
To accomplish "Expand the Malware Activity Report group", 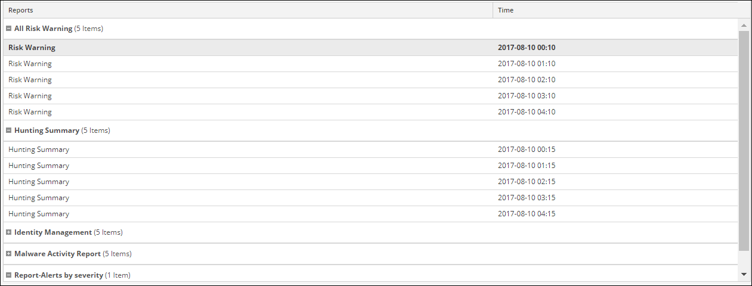I will (9, 254).
